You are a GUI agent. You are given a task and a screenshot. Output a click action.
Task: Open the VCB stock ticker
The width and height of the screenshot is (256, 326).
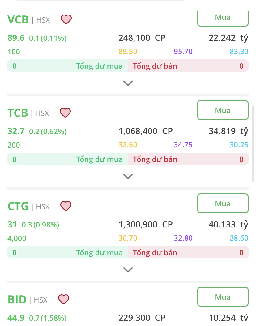(18, 19)
